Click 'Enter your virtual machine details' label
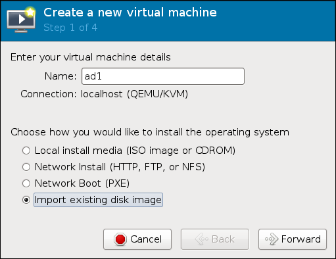The height and width of the screenshot is (259, 336). 91,57
